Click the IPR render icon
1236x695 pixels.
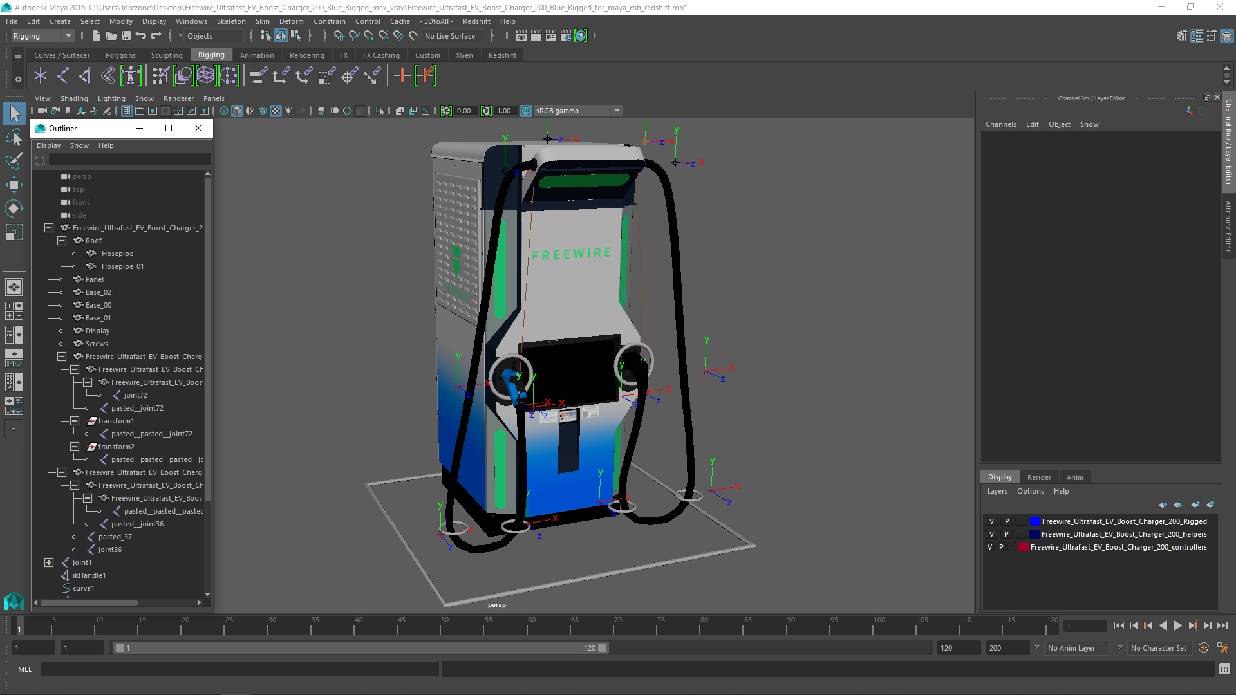point(551,36)
